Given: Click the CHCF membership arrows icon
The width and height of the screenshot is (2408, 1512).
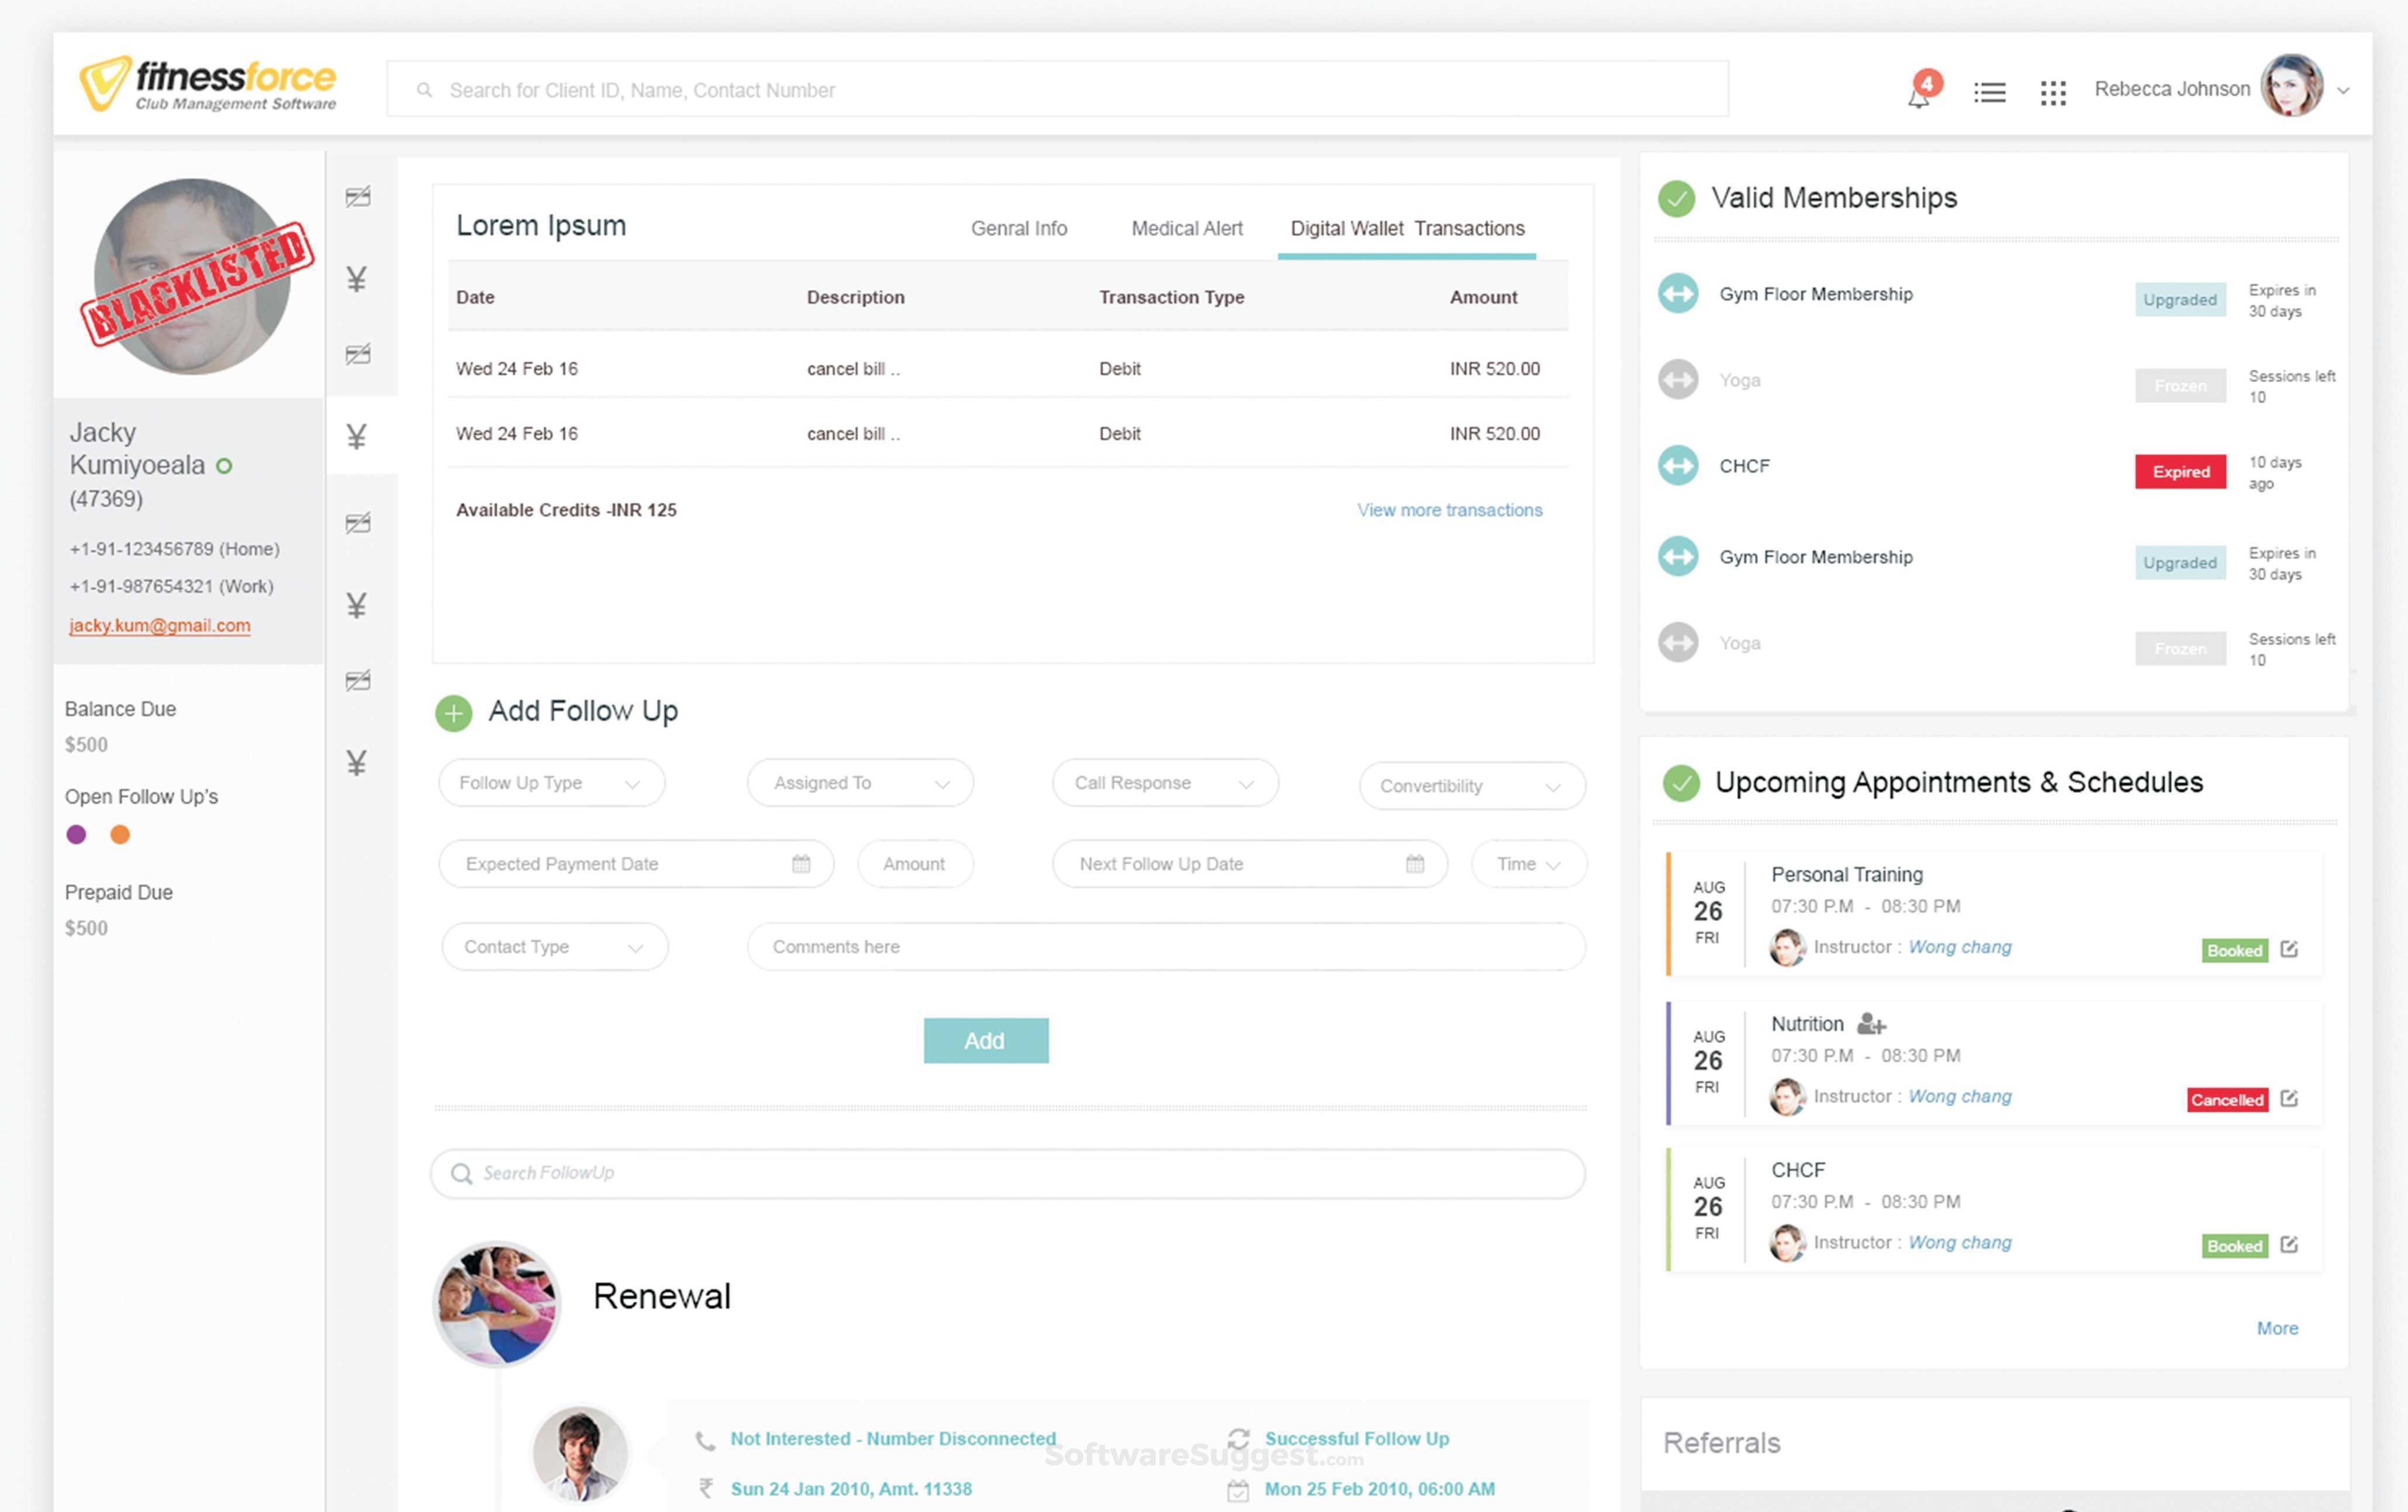Looking at the screenshot, I should [x=1677, y=466].
